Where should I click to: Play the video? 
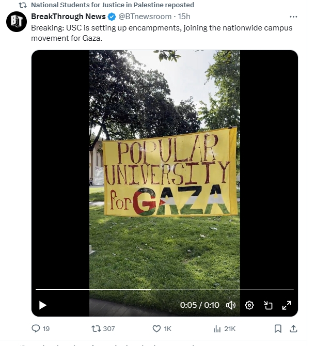coord(43,305)
